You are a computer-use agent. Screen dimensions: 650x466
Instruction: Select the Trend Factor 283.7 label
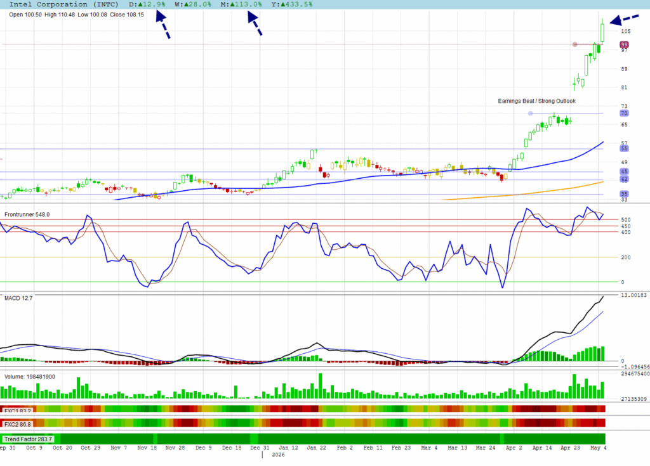point(28,439)
